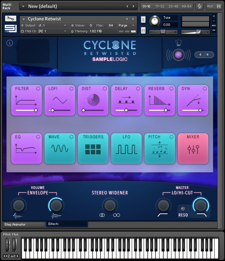Toggle the DIST effect power circle
Screen dimensions: 225x261
tap(105, 89)
